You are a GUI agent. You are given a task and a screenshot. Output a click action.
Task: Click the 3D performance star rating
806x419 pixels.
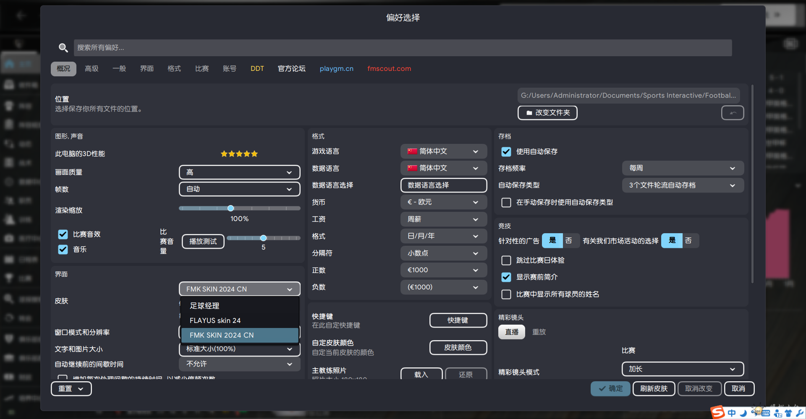point(239,154)
